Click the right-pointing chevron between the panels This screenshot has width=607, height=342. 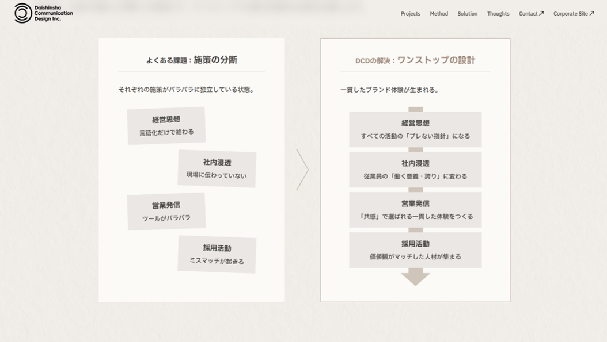302,170
